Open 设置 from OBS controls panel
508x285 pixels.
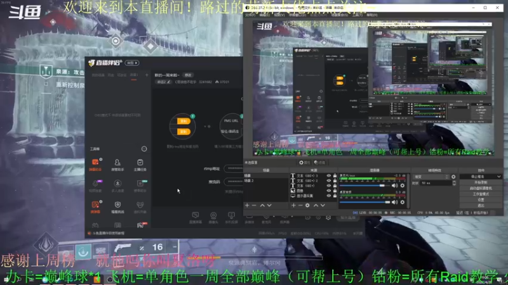pyautogui.click(x=481, y=199)
